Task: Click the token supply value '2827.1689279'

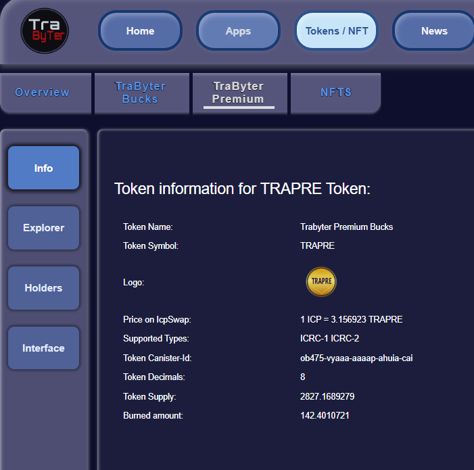Action: (x=327, y=396)
